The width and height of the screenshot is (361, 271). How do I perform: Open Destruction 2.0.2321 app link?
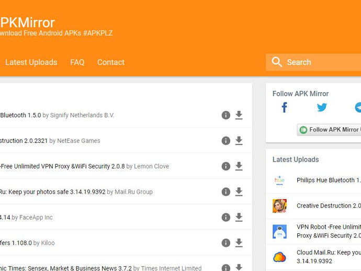24,141
